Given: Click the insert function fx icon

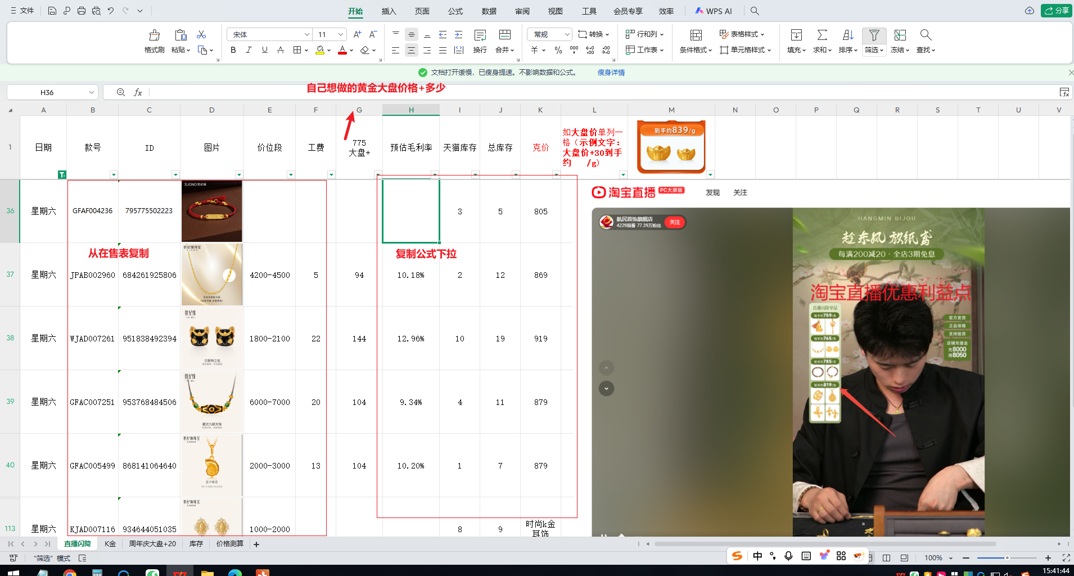Looking at the screenshot, I should point(138,92).
